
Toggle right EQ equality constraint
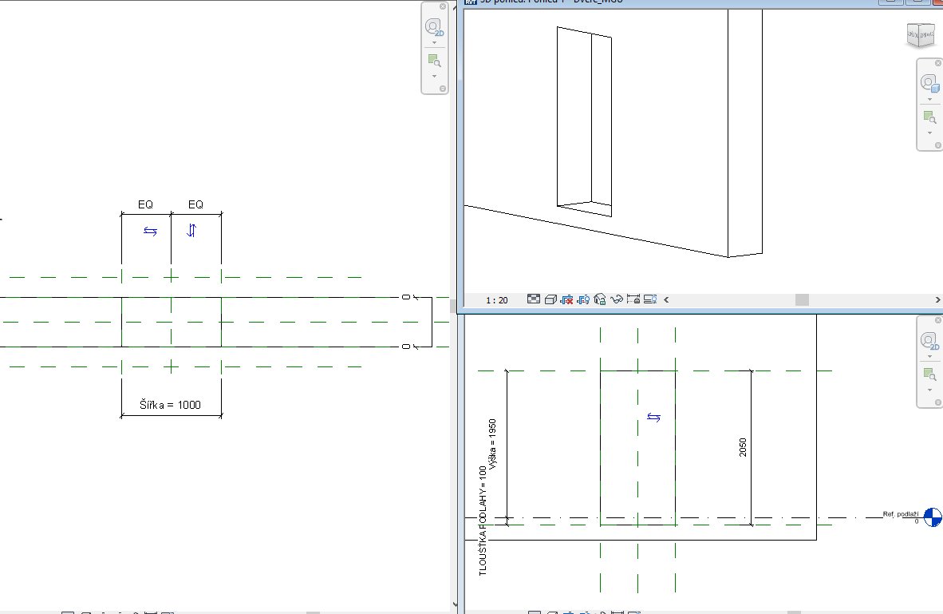tap(195, 204)
